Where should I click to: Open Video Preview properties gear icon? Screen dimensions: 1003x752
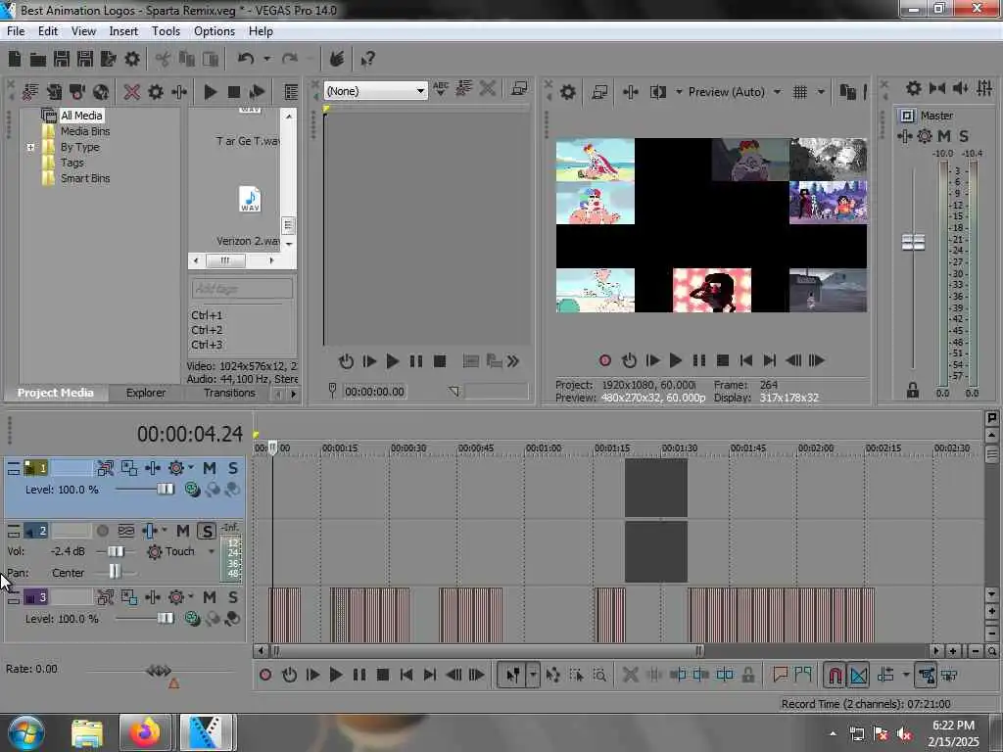pyautogui.click(x=567, y=92)
